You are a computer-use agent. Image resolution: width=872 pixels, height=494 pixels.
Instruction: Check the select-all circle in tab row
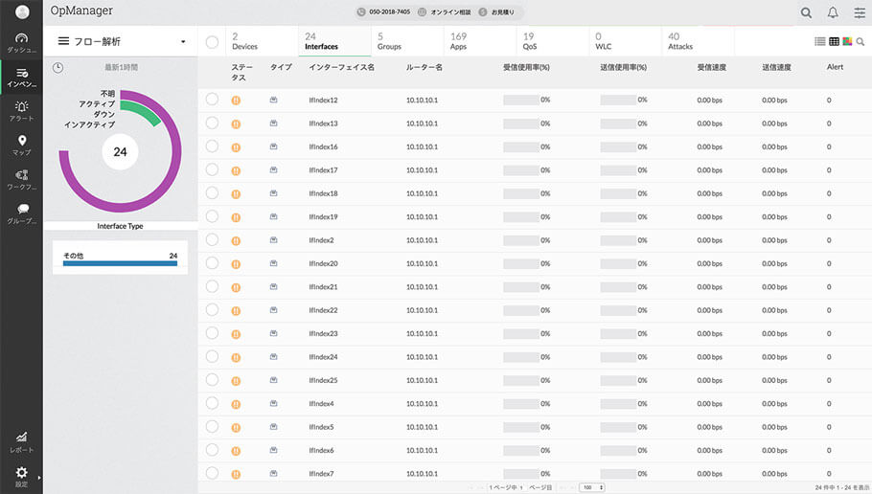212,42
